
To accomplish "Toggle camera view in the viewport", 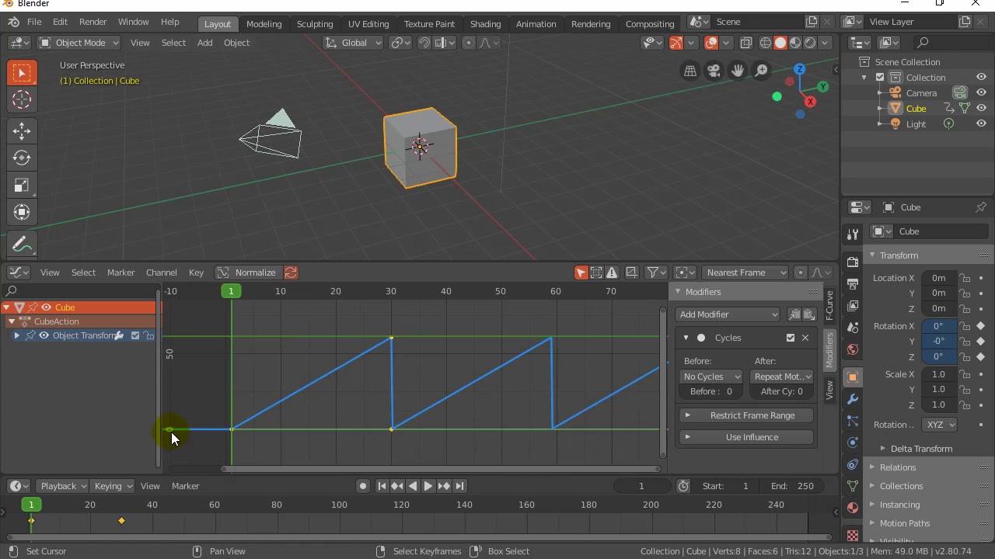I will pos(714,71).
